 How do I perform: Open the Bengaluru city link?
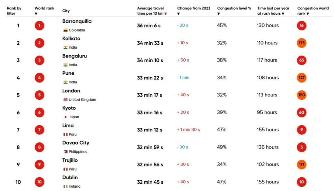[75, 56]
